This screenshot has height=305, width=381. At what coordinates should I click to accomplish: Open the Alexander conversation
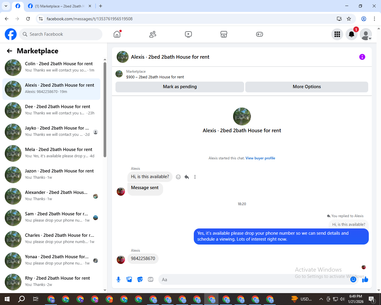click(x=51, y=196)
